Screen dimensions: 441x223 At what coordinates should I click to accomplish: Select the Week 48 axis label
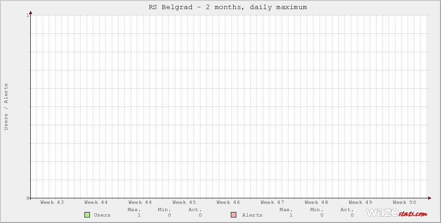tap(316, 202)
